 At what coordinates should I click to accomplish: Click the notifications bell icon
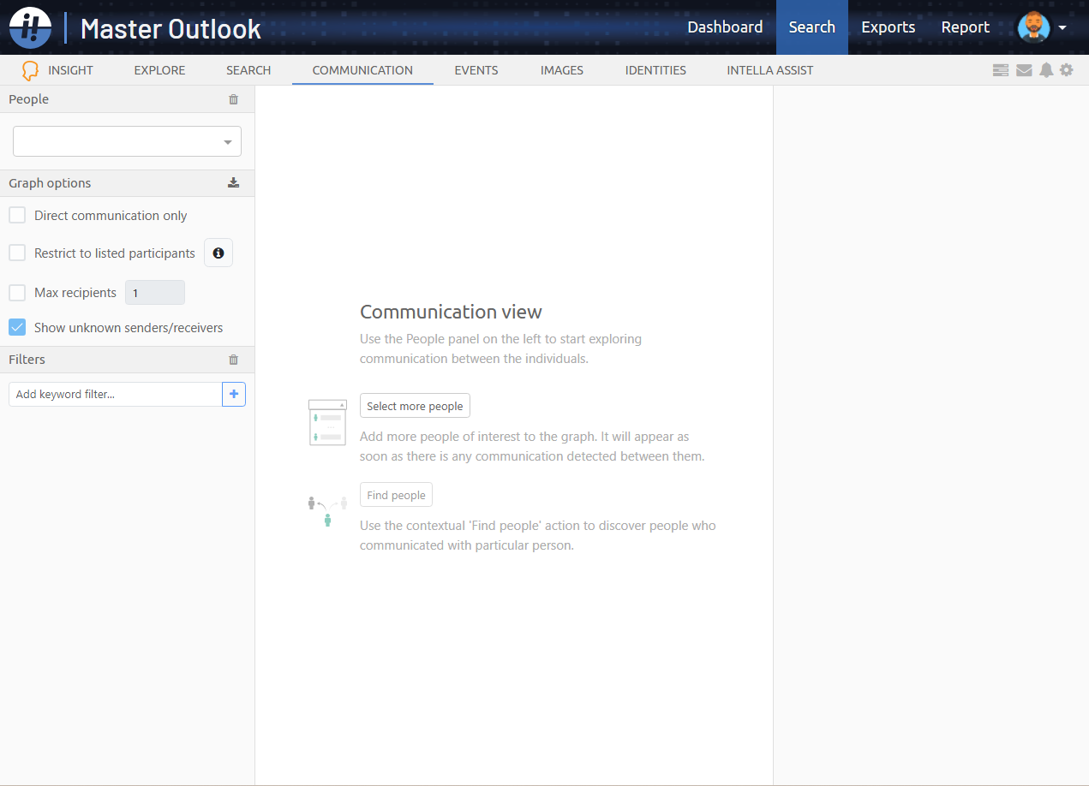(x=1045, y=69)
